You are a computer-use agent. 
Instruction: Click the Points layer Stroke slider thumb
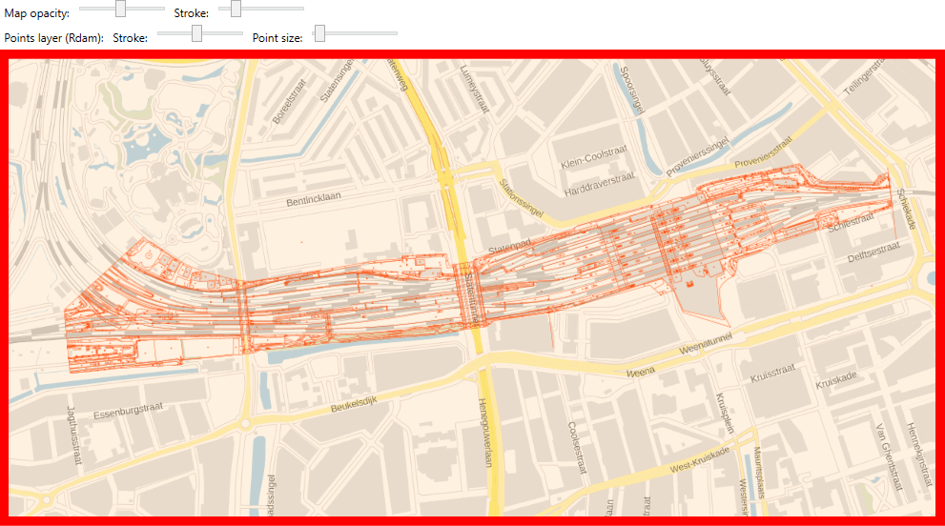[196, 33]
